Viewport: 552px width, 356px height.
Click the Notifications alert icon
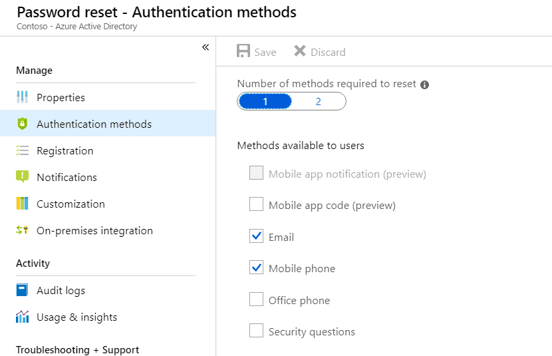(x=22, y=177)
